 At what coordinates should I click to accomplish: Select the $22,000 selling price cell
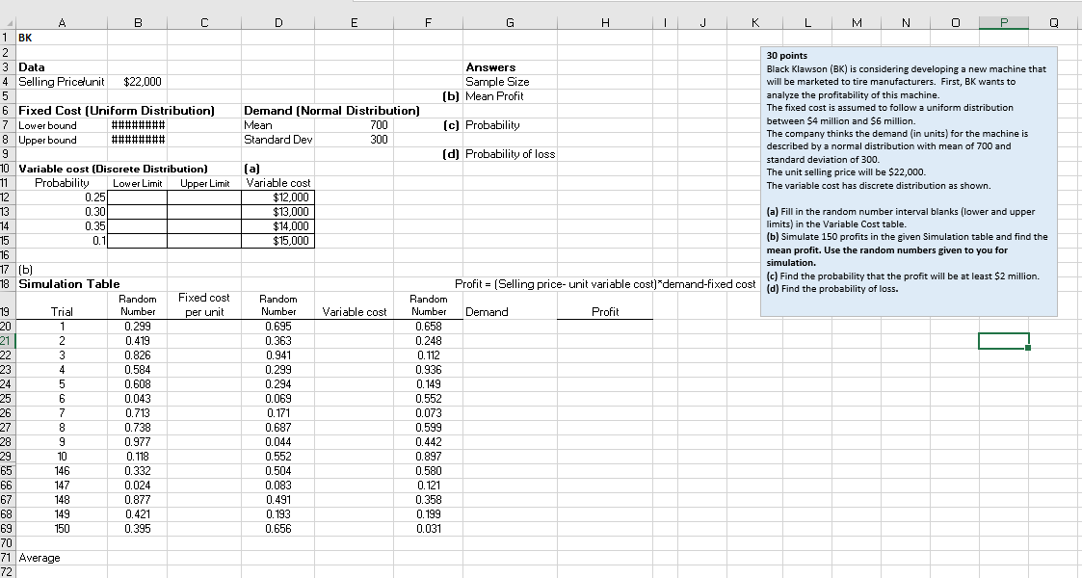138,81
